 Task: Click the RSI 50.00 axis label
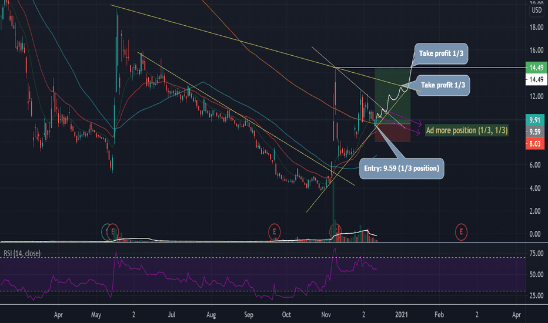[536, 274]
